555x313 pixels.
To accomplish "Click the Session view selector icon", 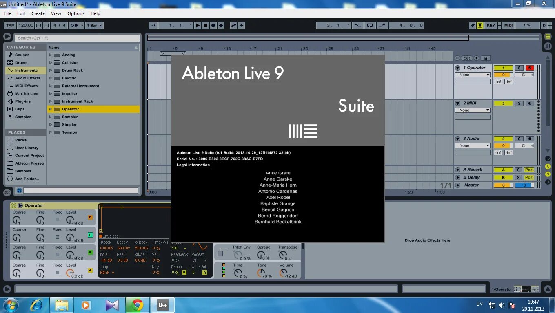I will pyautogui.click(x=548, y=46).
